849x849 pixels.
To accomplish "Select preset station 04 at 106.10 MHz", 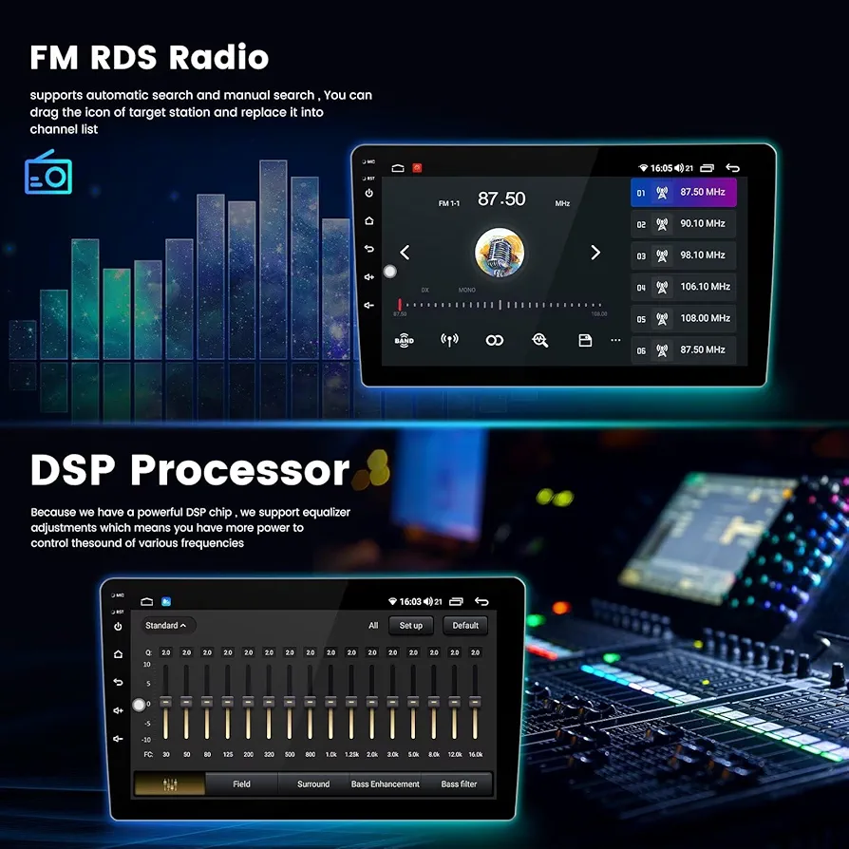I will (684, 287).
